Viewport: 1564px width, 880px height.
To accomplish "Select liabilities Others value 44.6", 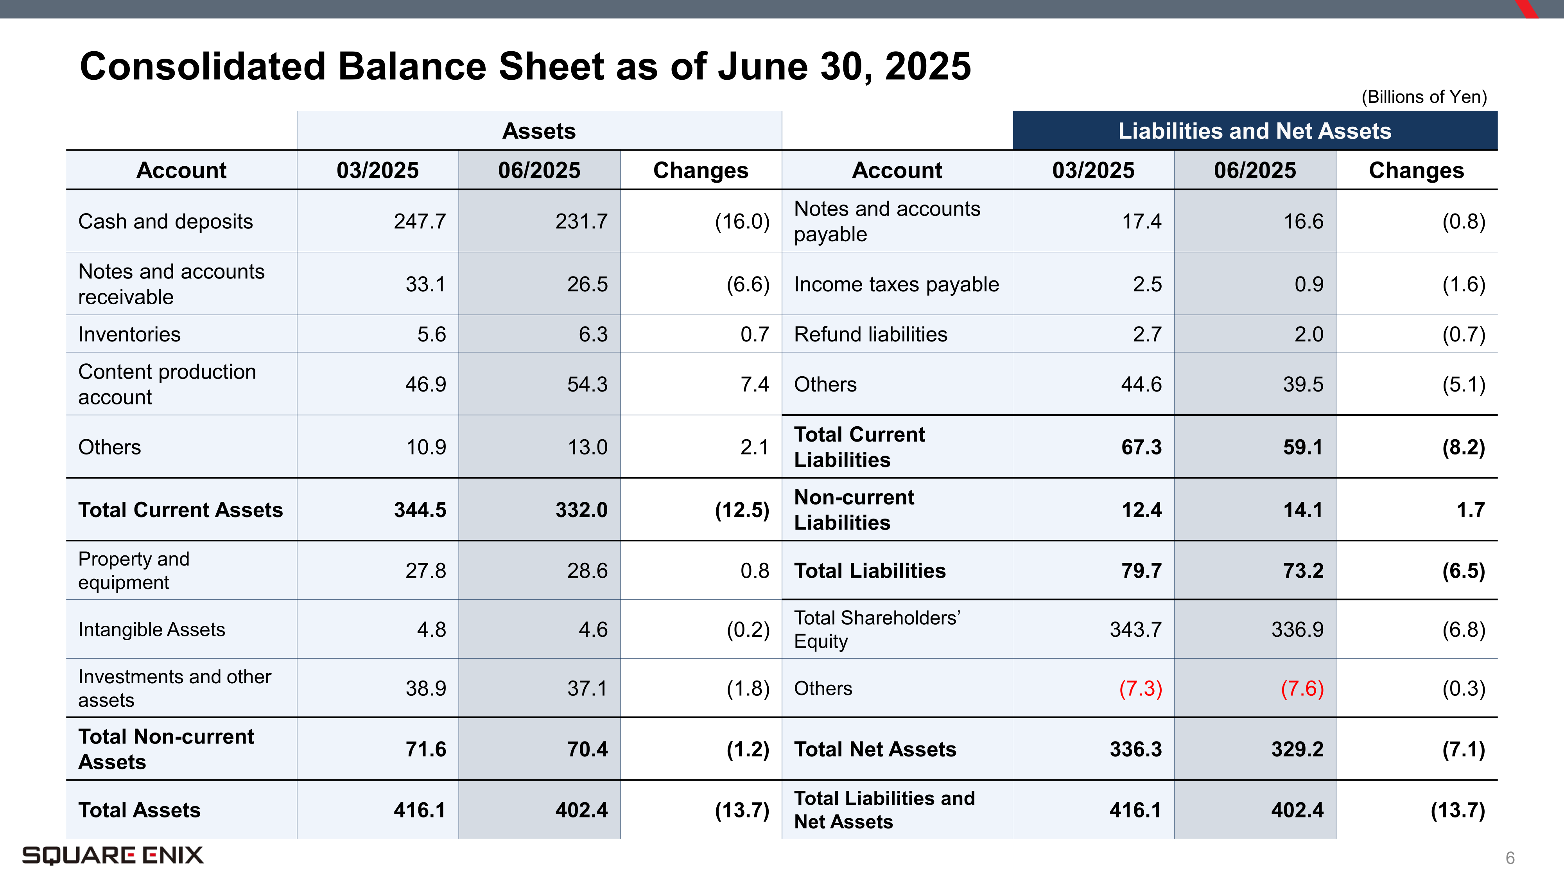I will pyautogui.click(x=1141, y=384).
